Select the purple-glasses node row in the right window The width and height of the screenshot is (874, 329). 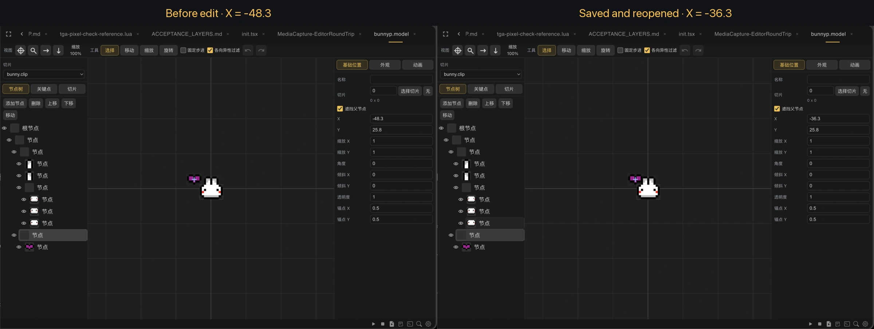492,247
